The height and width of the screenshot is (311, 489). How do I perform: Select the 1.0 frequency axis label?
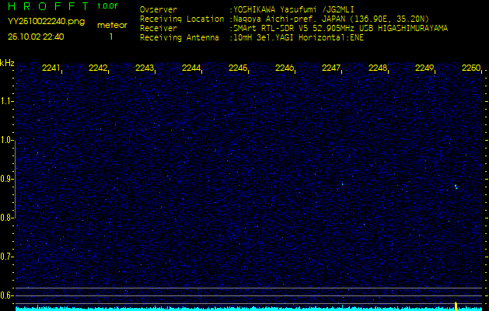point(7,140)
